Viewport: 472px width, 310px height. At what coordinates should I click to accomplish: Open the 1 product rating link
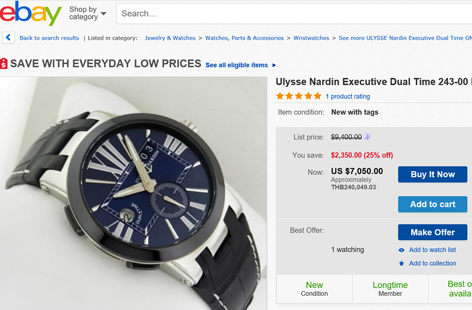click(348, 96)
